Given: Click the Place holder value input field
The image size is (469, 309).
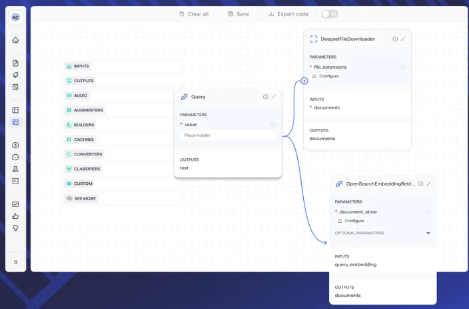Looking at the screenshot, I should click(x=228, y=135).
